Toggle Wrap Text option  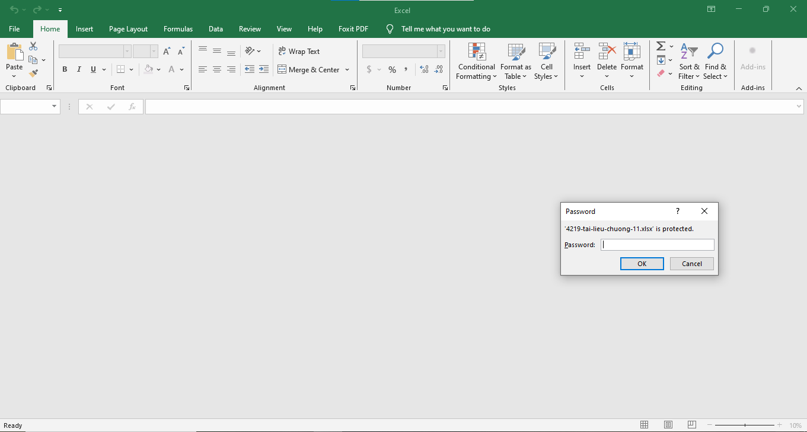[x=299, y=52]
